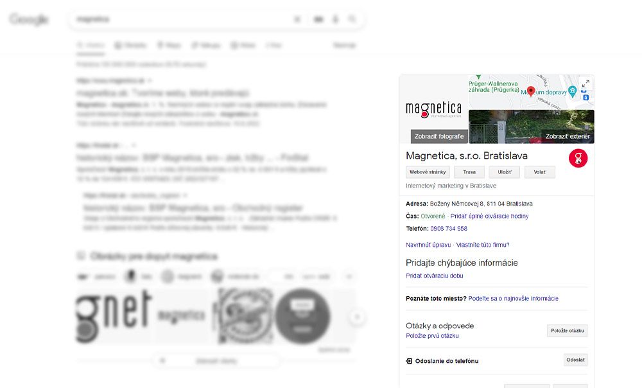Click the round red Magnetica logo badge
Image resolution: width=642 pixels, height=388 pixels.
[577, 158]
